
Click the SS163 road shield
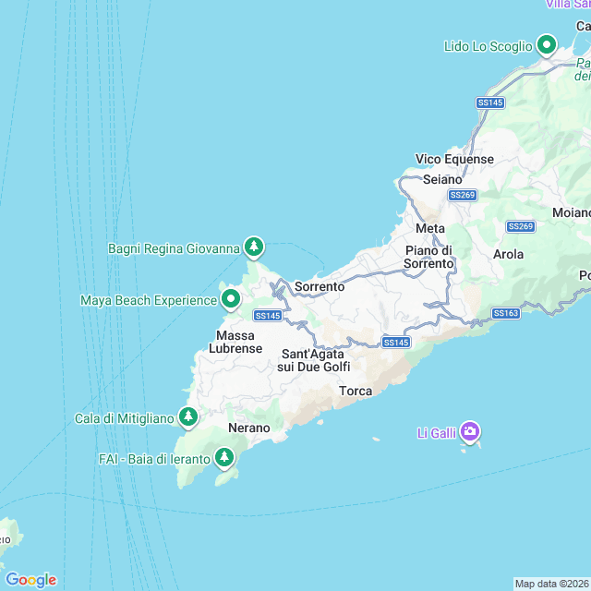tap(506, 313)
